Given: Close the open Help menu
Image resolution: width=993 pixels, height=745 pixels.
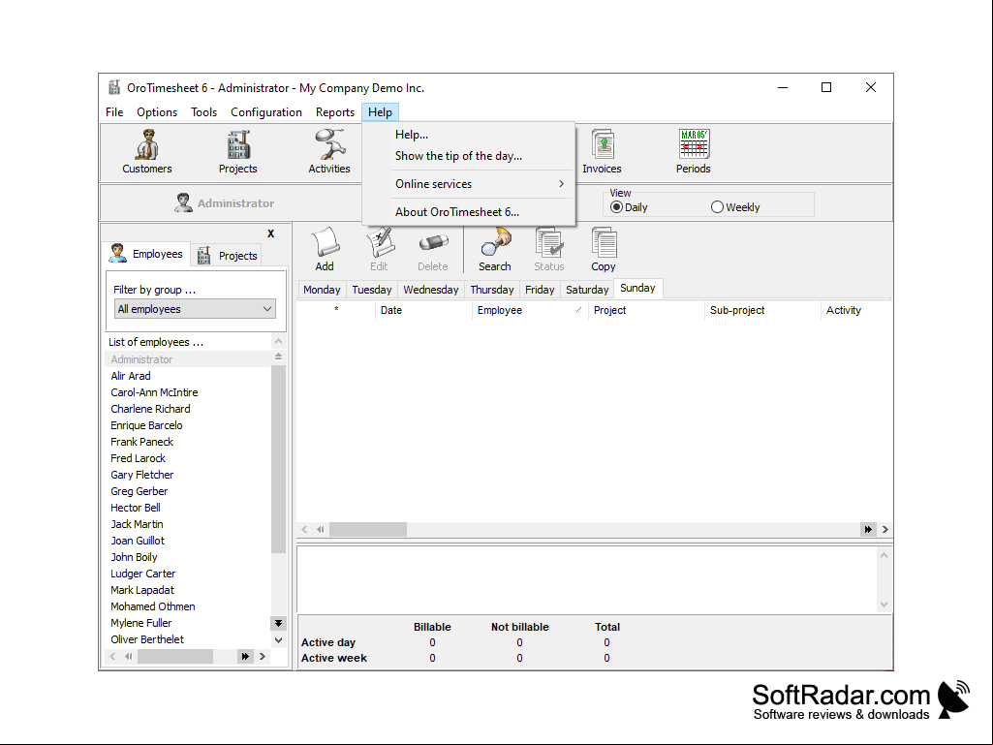Looking at the screenshot, I should [x=380, y=112].
